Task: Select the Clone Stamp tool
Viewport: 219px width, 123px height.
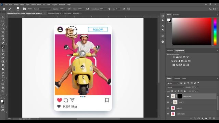Action: pyautogui.click(x=3, y=51)
